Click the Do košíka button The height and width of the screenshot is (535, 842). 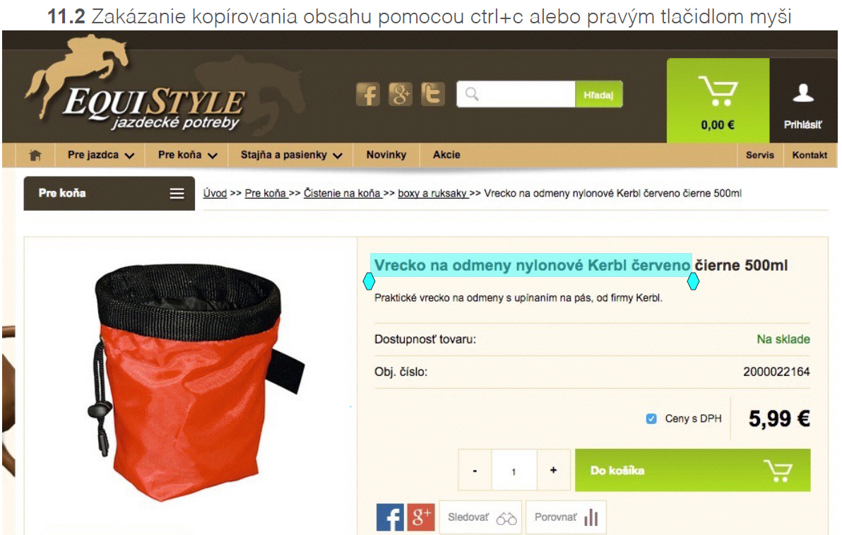(692, 470)
